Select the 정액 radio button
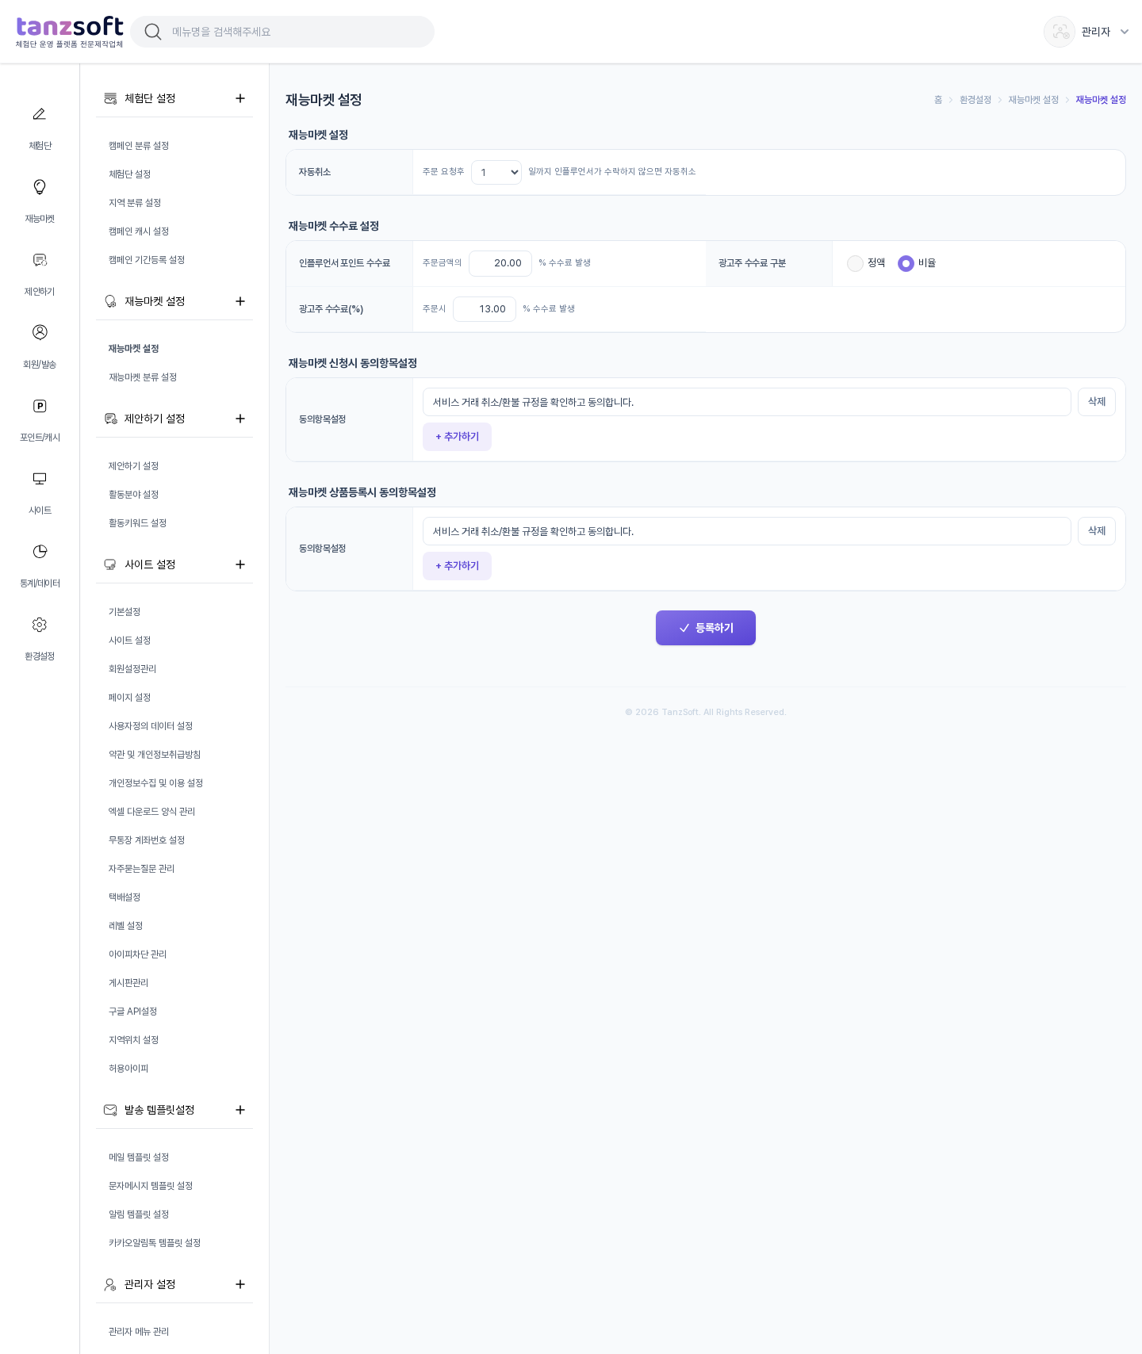1142x1354 pixels. pos(855,263)
